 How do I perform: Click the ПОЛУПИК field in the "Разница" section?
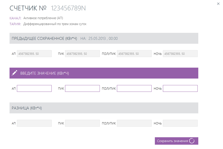pyautogui.click(x=134, y=123)
